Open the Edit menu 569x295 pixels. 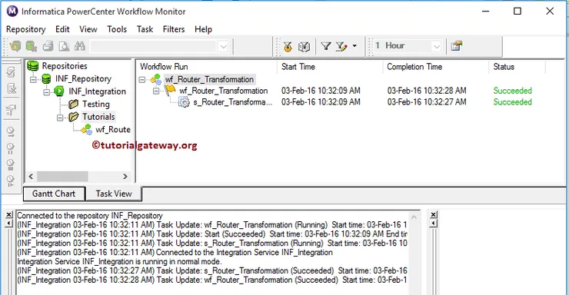pos(62,29)
